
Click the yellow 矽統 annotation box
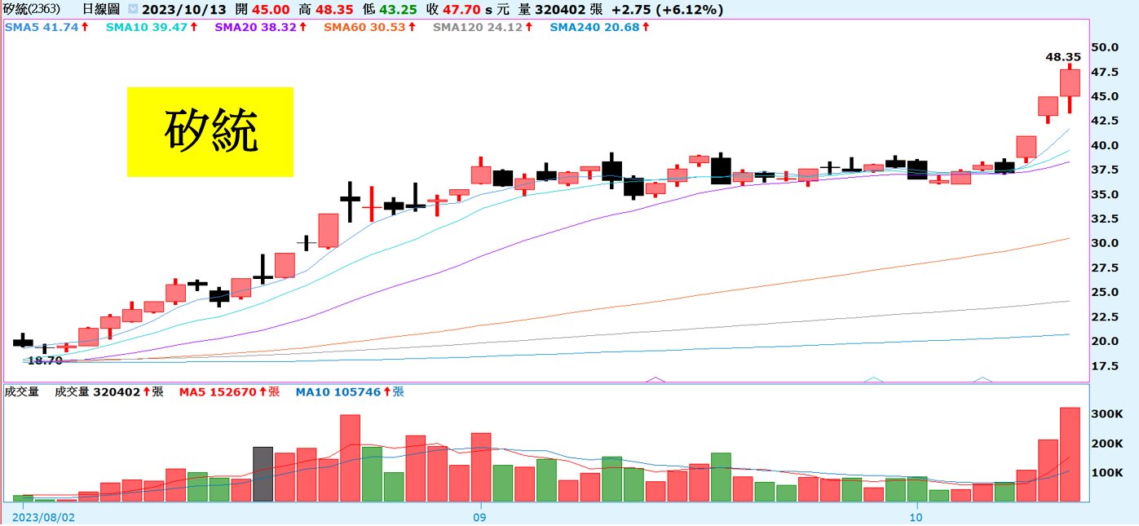coord(210,132)
